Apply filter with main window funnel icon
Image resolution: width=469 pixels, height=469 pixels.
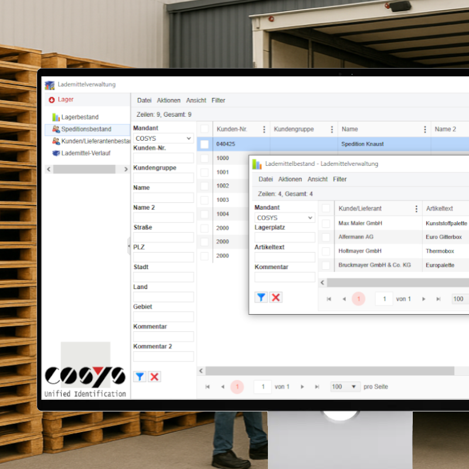coord(140,376)
